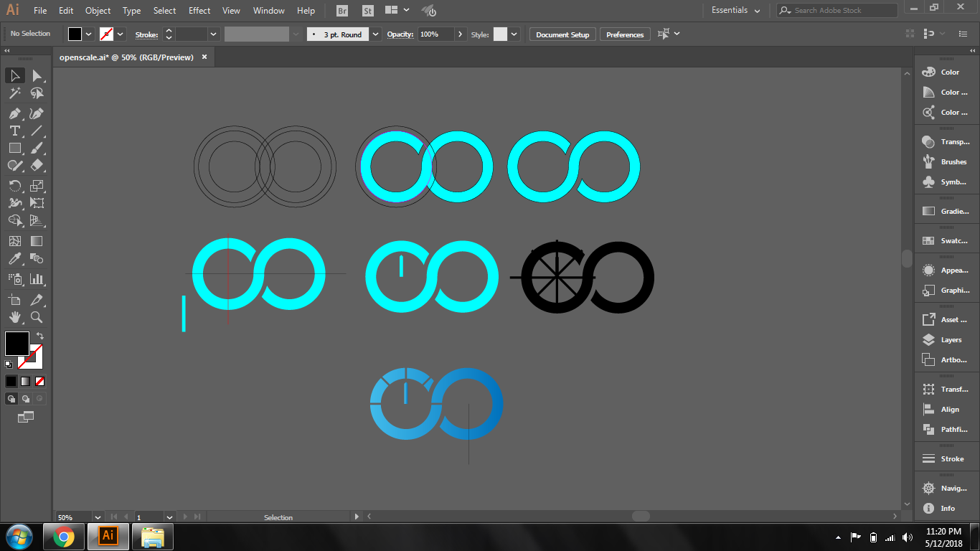980x551 pixels.
Task: Select the Rectangle tool
Action: tap(14, 148)
